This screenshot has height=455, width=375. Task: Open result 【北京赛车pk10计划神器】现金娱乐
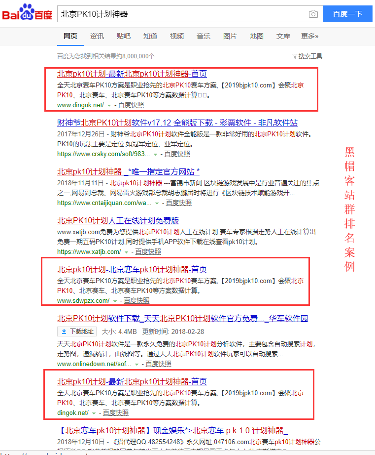[175, 430]
